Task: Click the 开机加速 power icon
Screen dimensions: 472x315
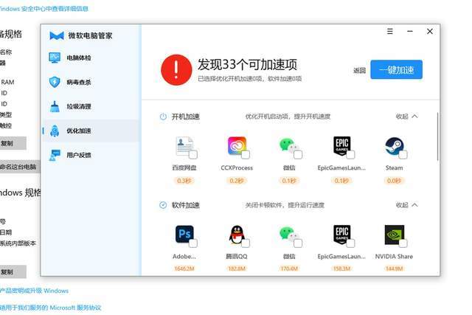Action: [163, 117]
